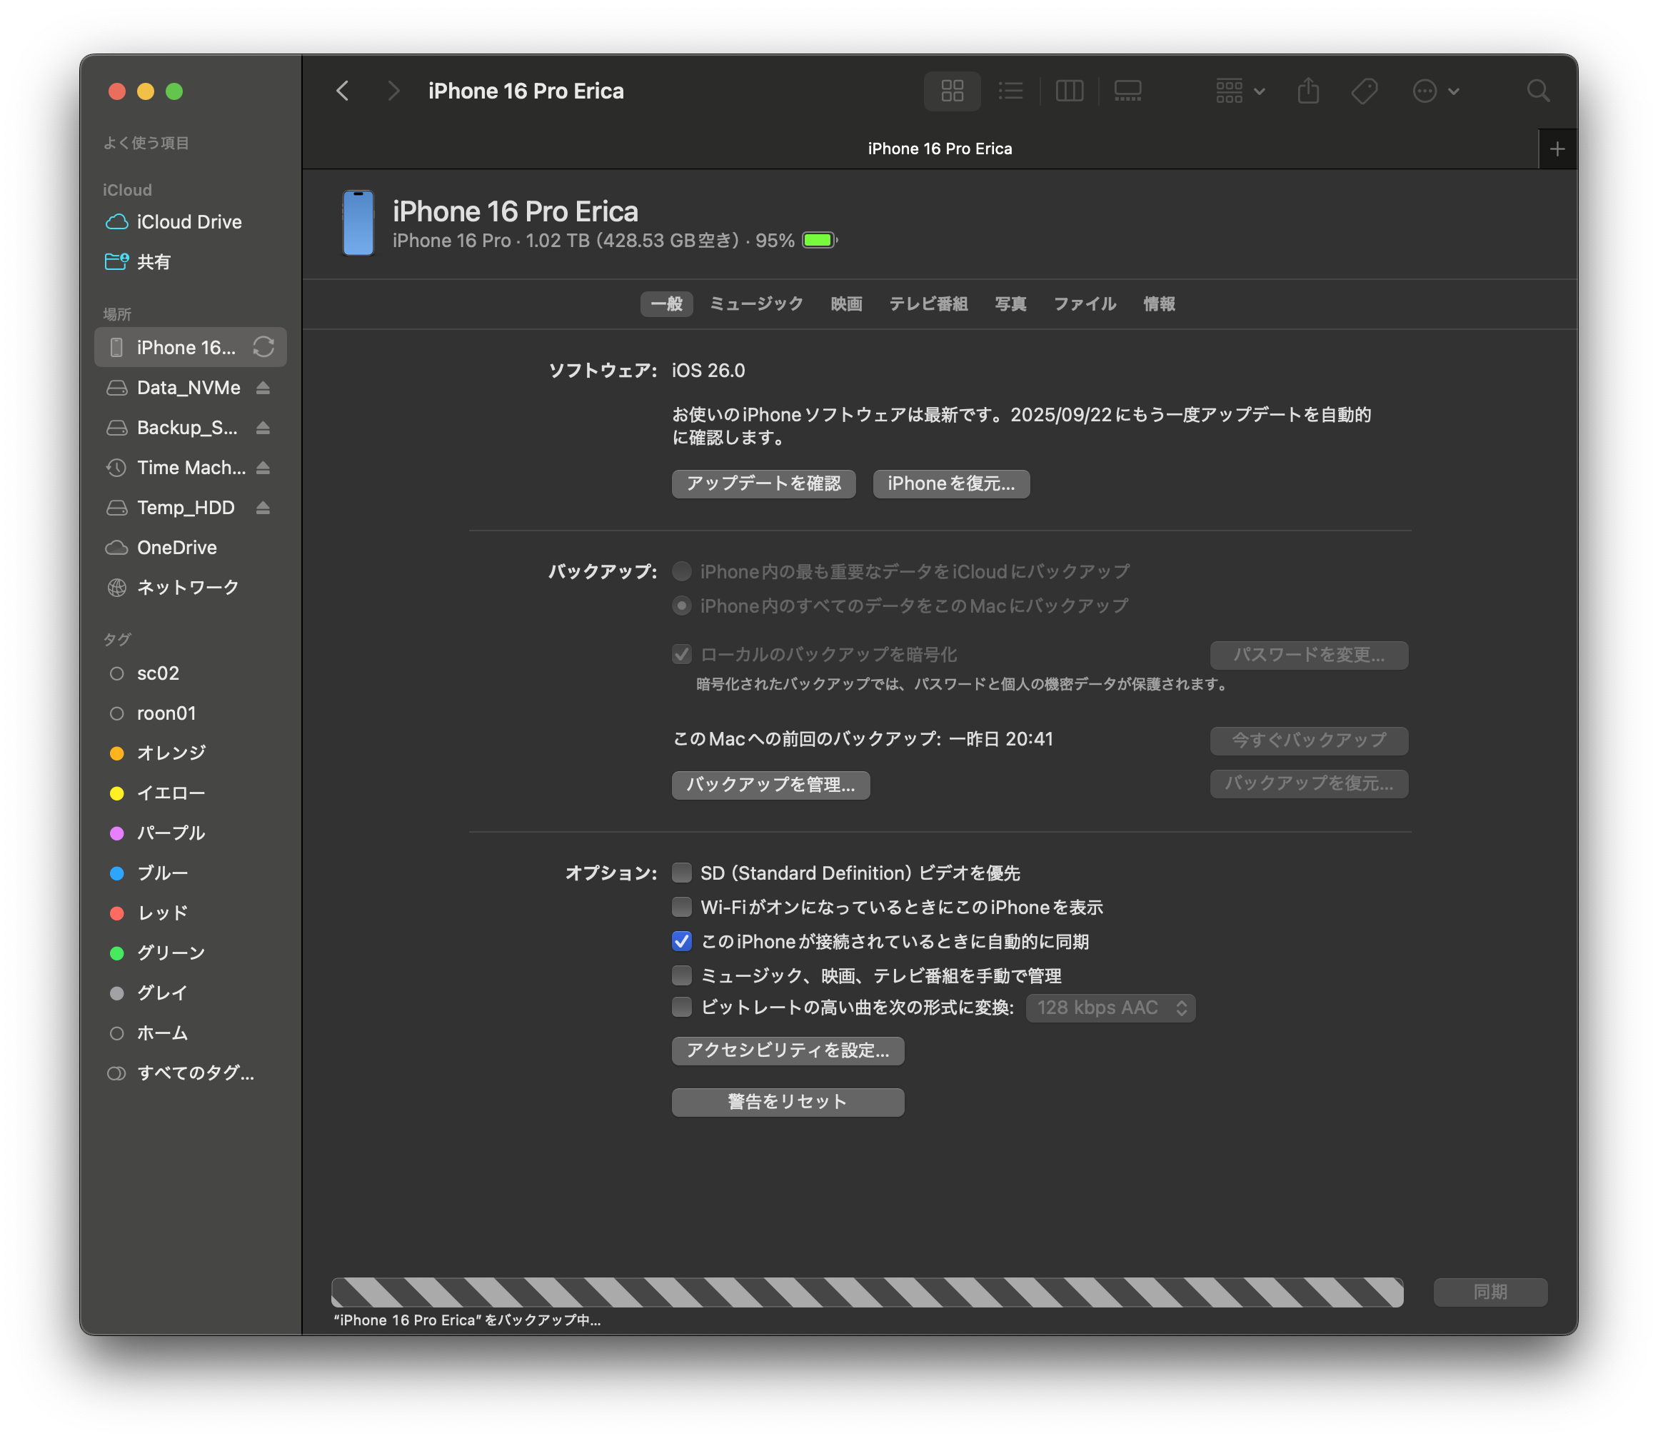Image resolution: width=1658 pixels, height=1441 pixels.
Task: Open the Finder search
Action: point(1537,91)
